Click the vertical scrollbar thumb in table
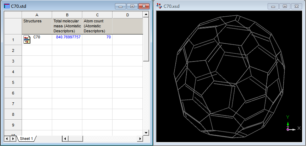The height and width of the screenshot is (146, 306). point(146,39)
